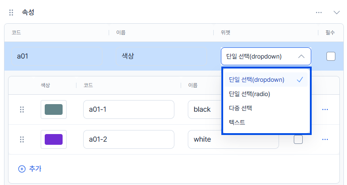Click the a01-1 code input field

tap(129, 109)
